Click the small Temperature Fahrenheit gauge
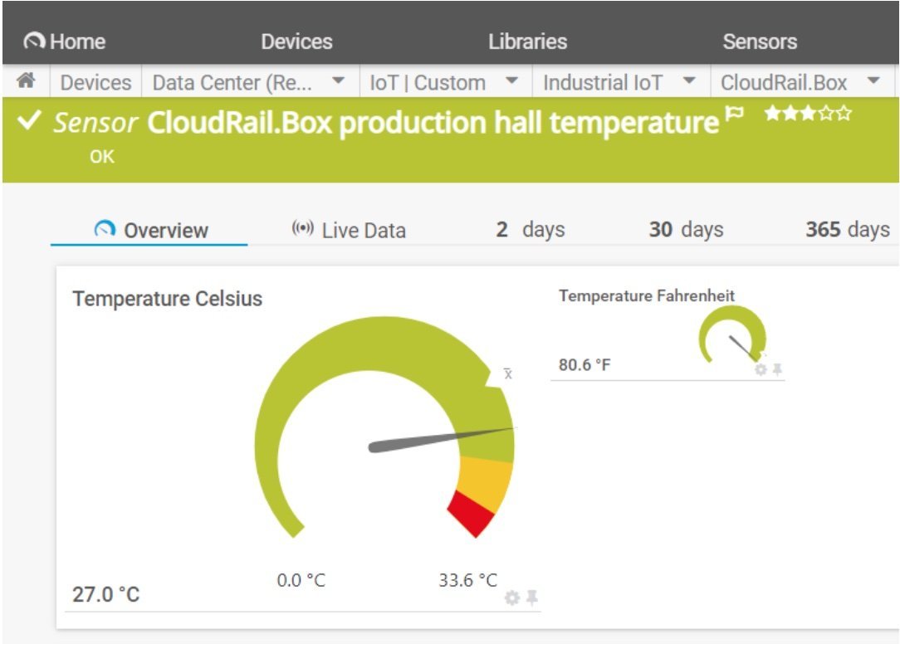This screenshot has height=649, width=900. pyautogui.click(x=731, y=335)
